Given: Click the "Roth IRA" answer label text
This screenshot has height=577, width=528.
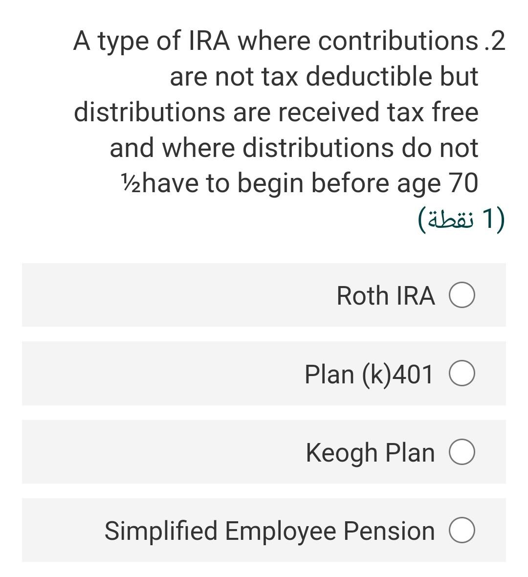Looking at the screenshot, I should click(385, 296).
